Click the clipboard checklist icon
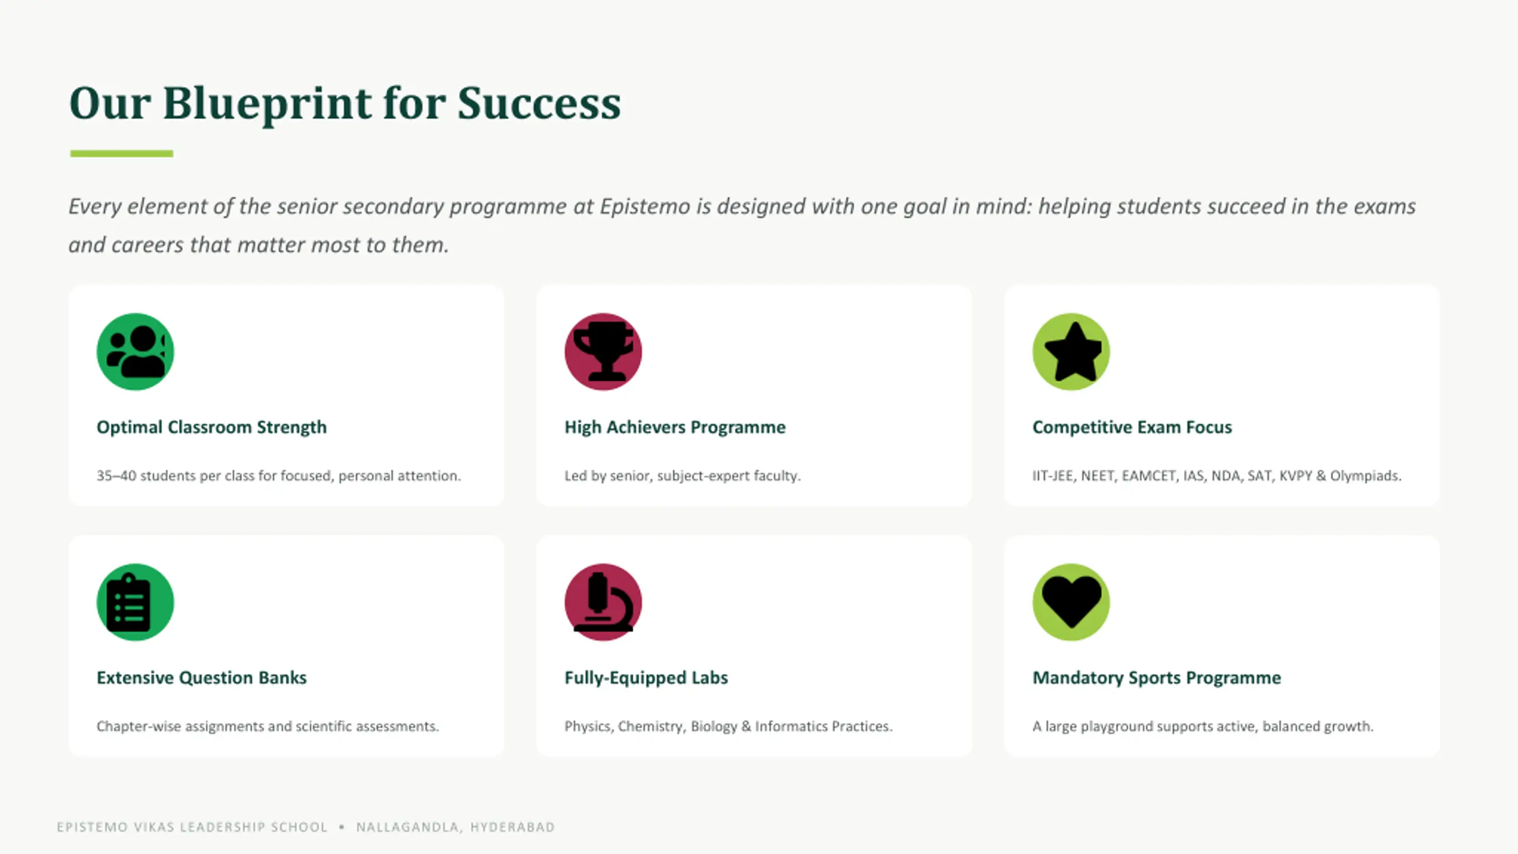This screenshot has height=854, width=1518. click(135, 602)
